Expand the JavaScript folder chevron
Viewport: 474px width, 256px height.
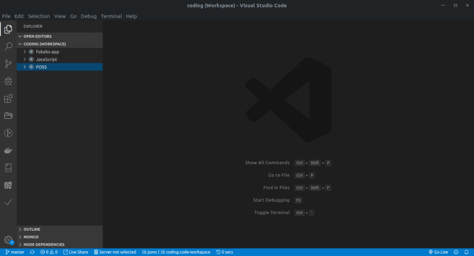pos(25,59)
